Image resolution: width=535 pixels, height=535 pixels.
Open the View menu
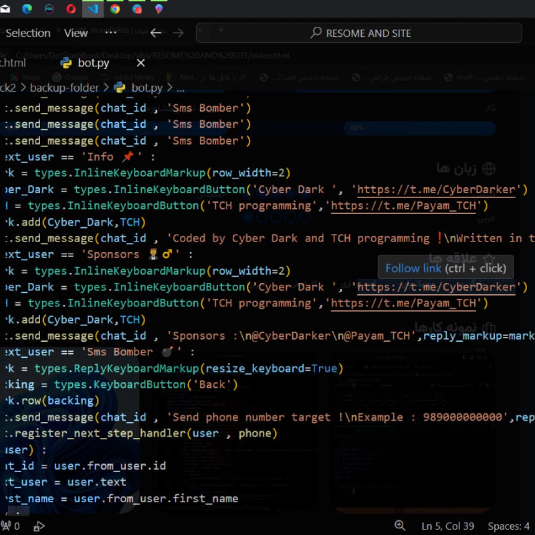pyautogui.click(x=76, y=33)
